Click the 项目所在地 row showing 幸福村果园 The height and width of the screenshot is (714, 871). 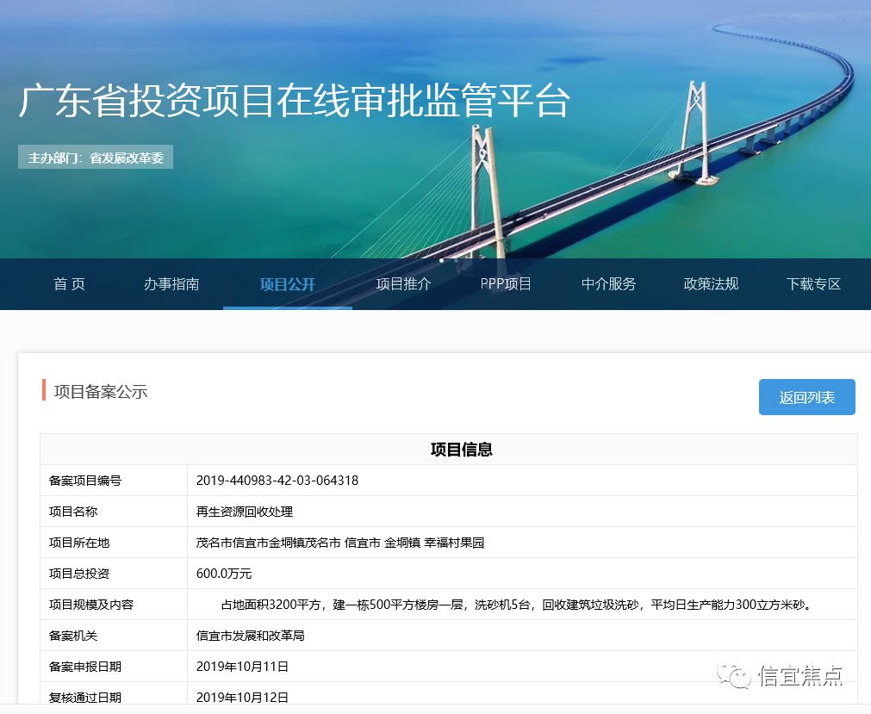pos(333,542)
